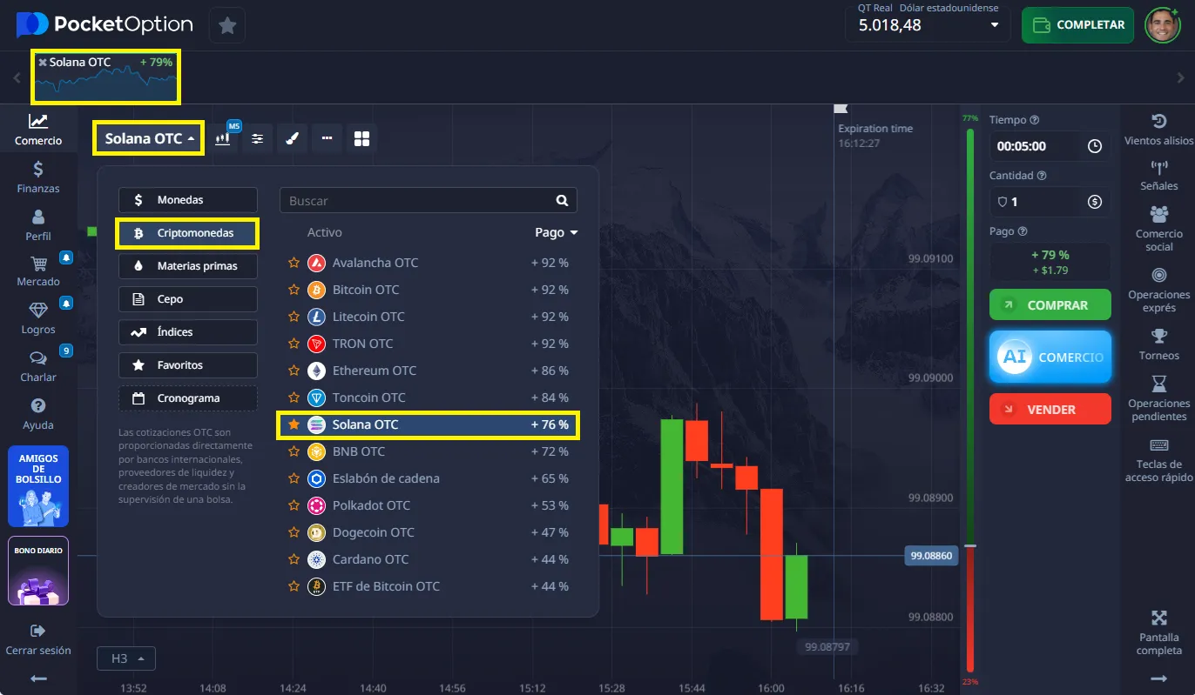Screen dimensions: 1195x695
Task: Click previous-tab chevron at top left
Action: 17,77
